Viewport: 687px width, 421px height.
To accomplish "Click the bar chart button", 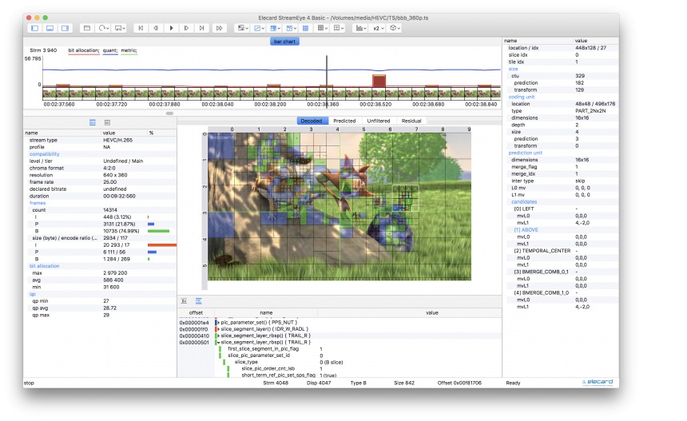I will coord(285,42).
